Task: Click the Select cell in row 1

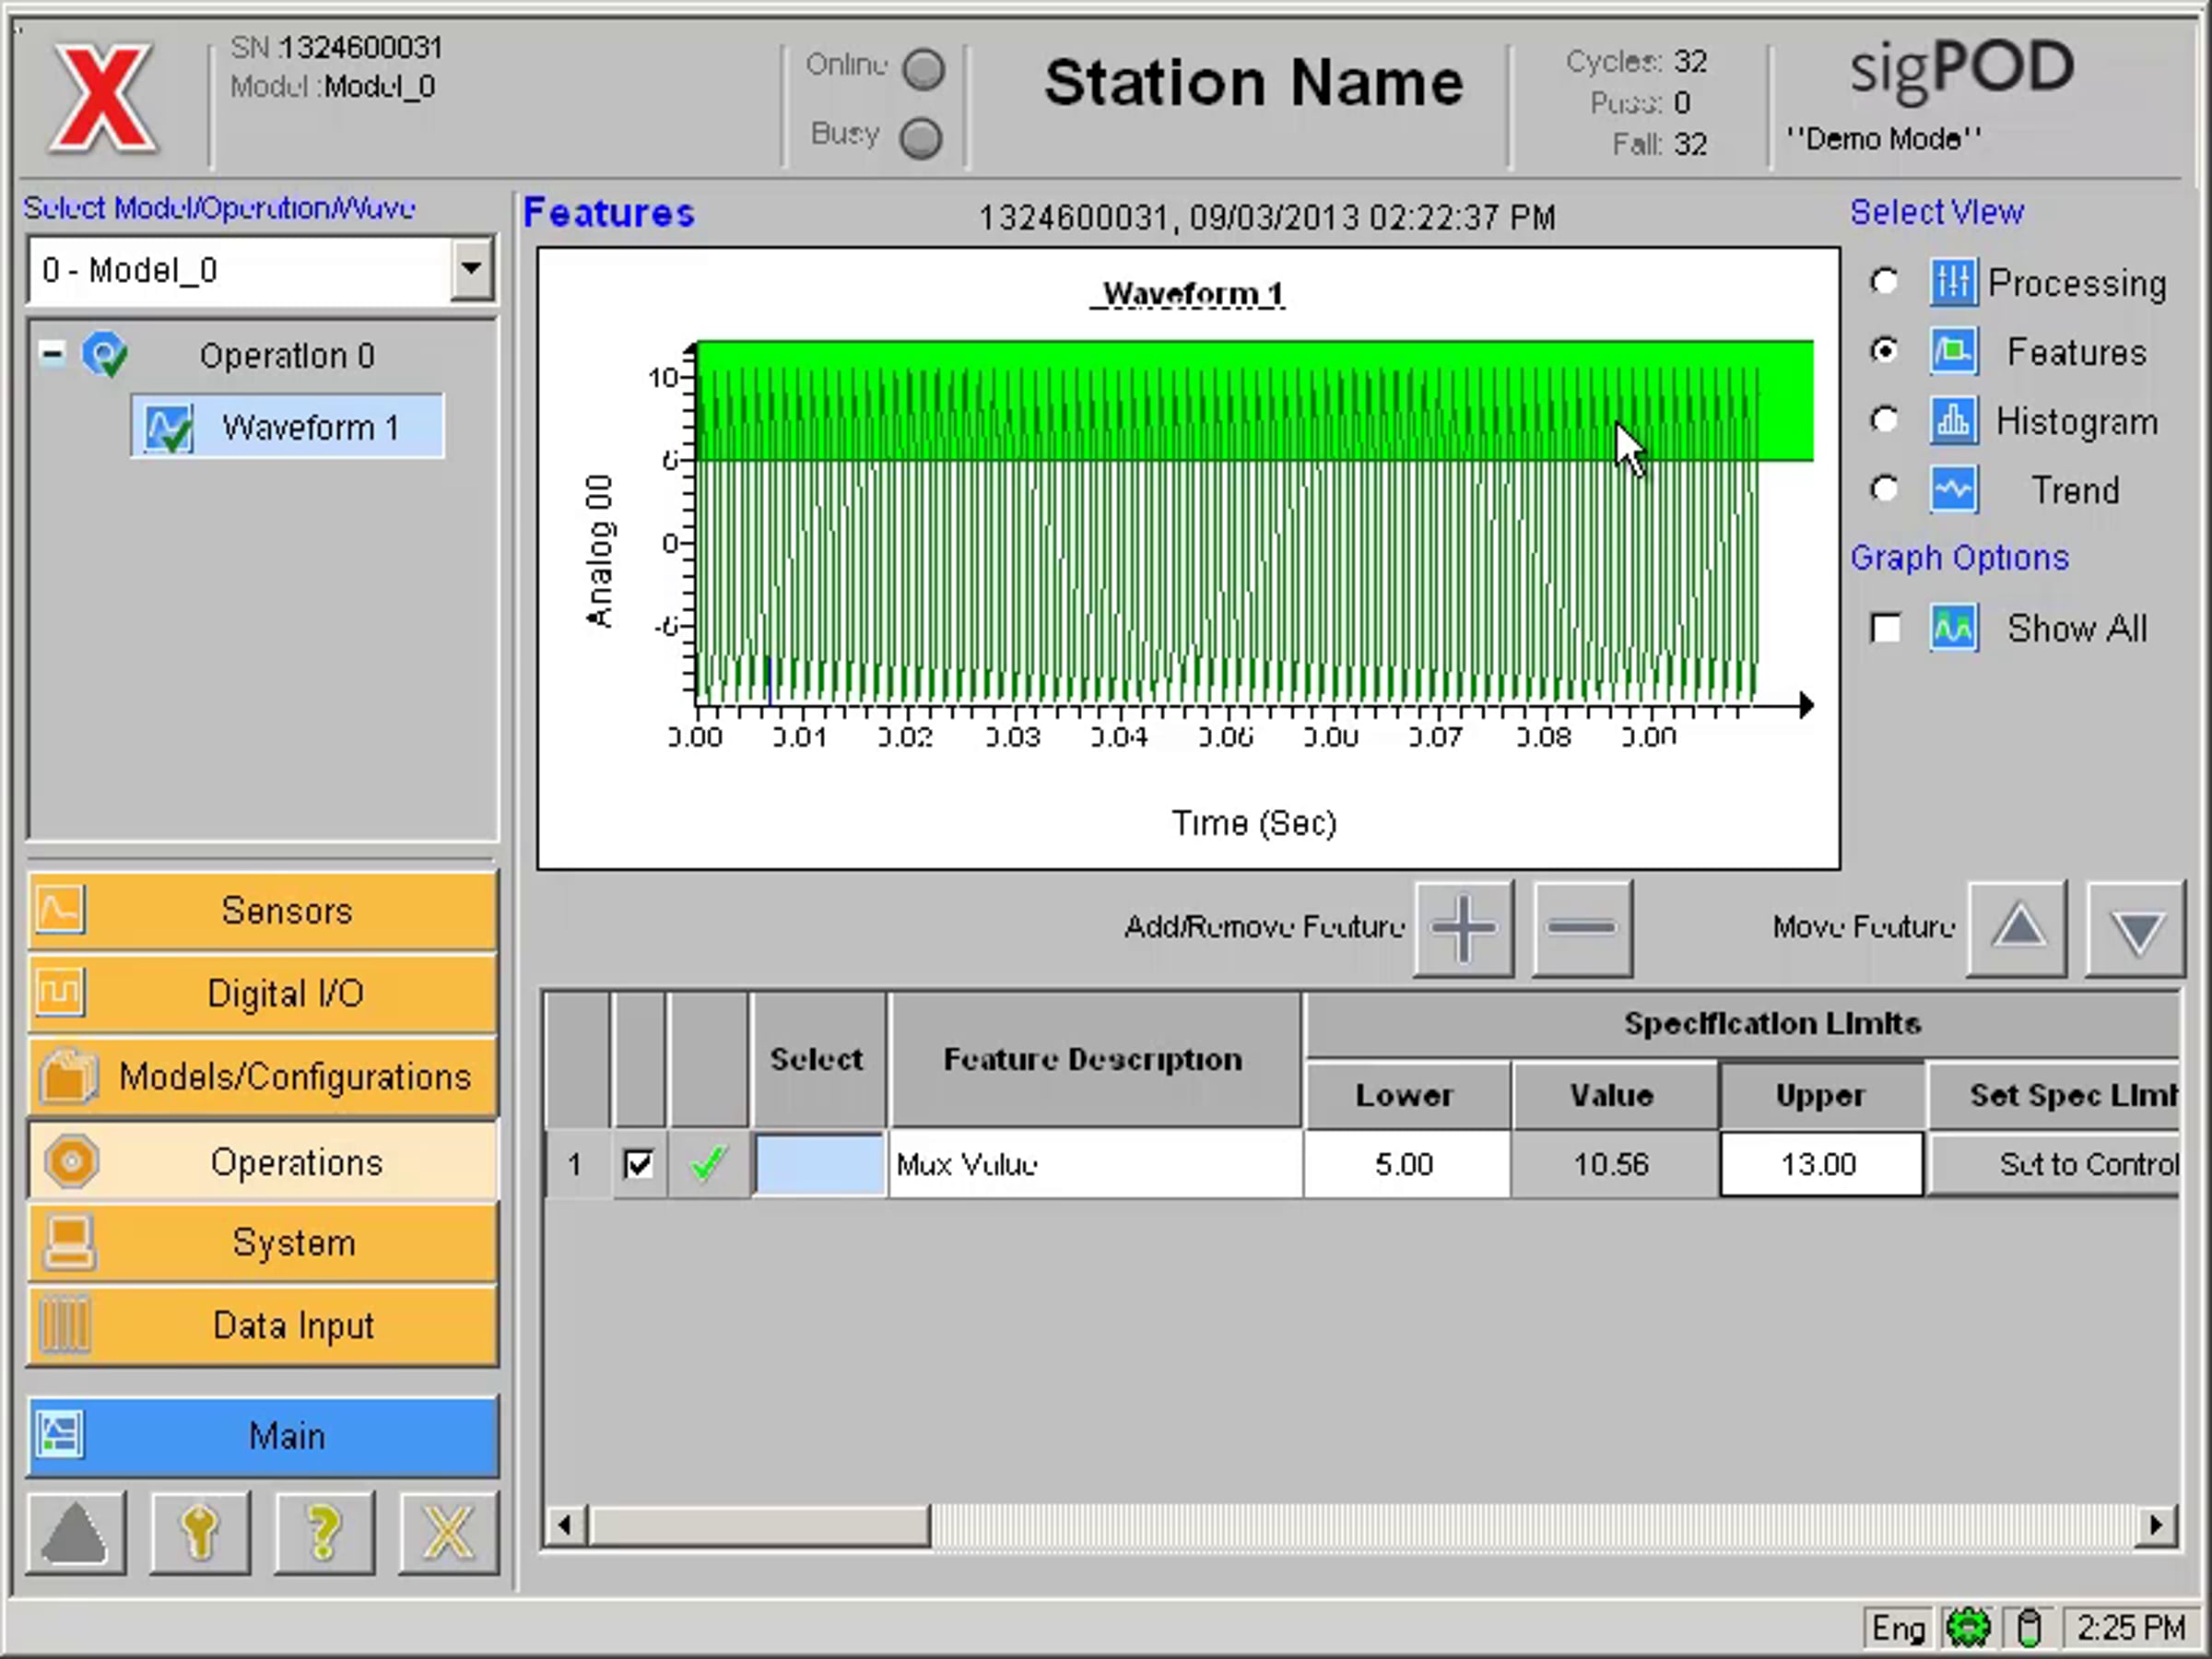Action: [820, 1164]
